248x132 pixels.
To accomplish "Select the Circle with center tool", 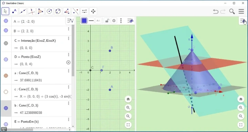I will coord(49,11).
